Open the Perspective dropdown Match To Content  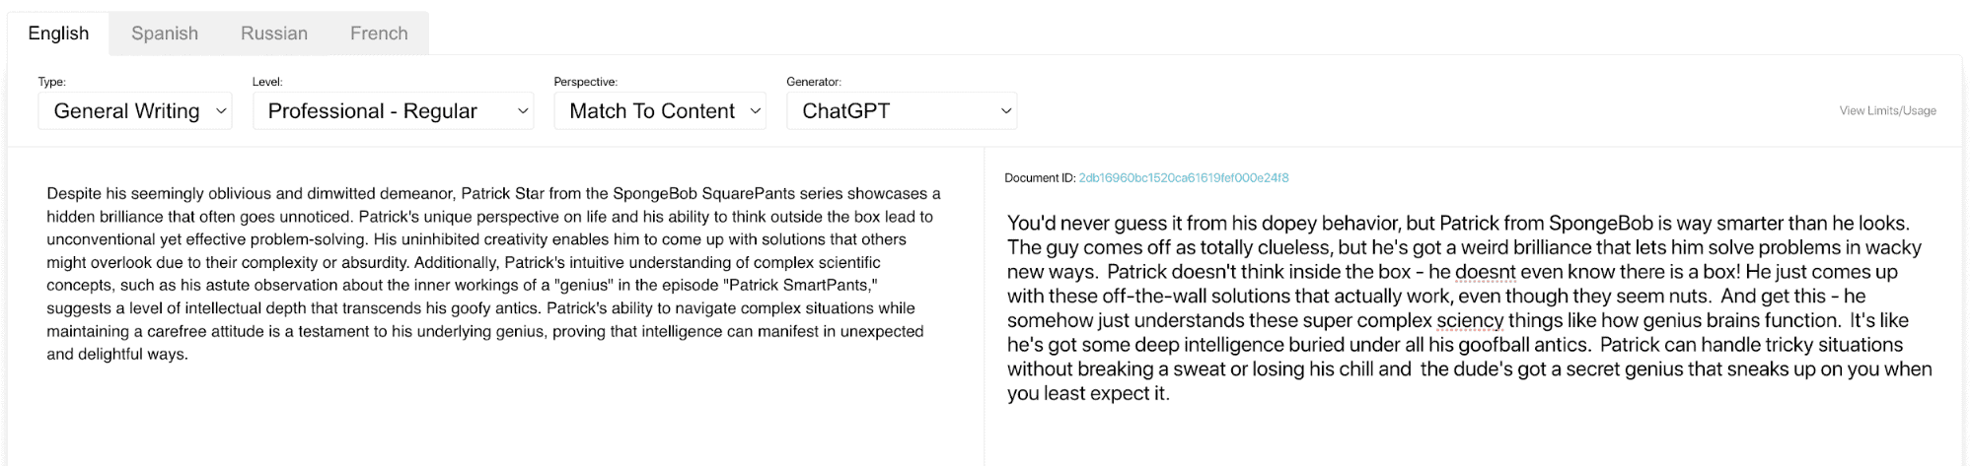click(660, 110)
